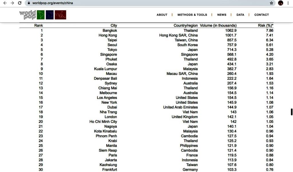Screen dimensions: 293x172
Task: Click the City column header
Action: 114,25
